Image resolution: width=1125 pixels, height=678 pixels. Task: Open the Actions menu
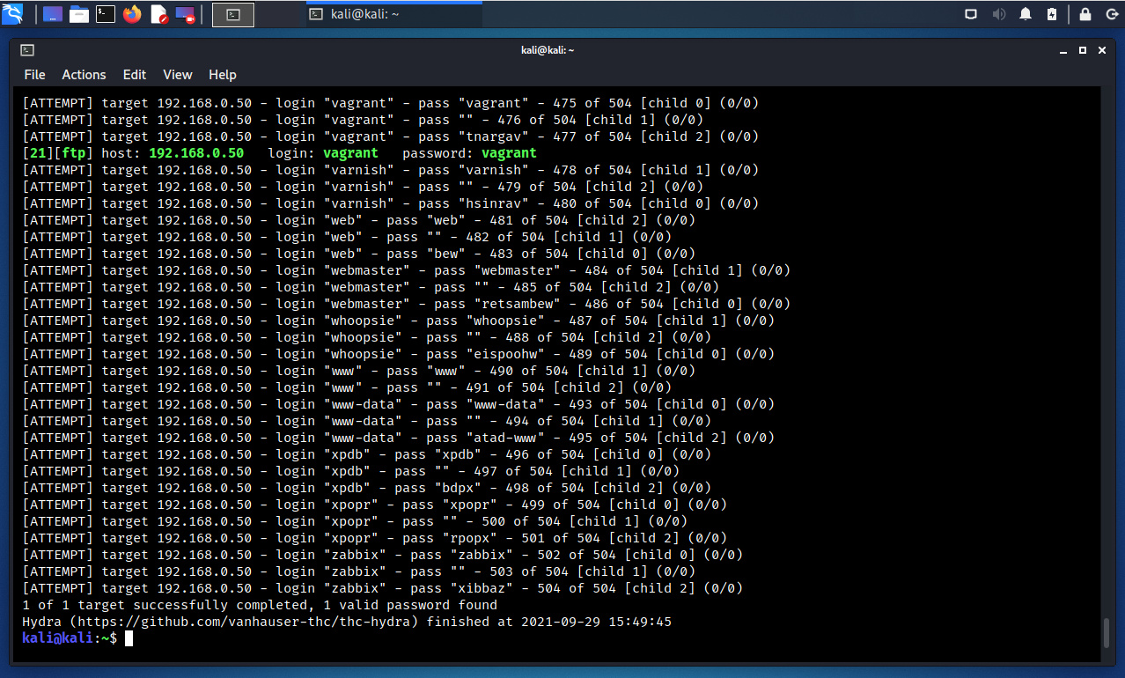(x=84, y=75)
